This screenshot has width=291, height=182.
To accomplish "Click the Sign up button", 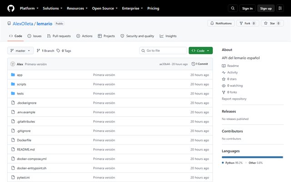I will pyautogui.click(x=266, y=8).
